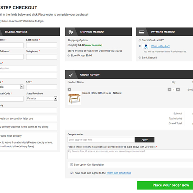Remove Serena desk with X icon
The image size is (193, 193).
(69, 89)
